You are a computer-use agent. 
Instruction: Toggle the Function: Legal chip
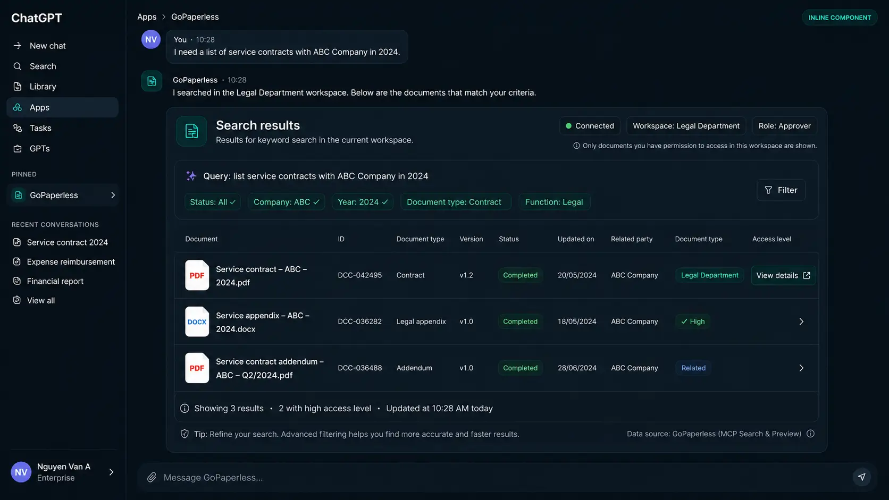pyautogui.click(x=554, y=202)
